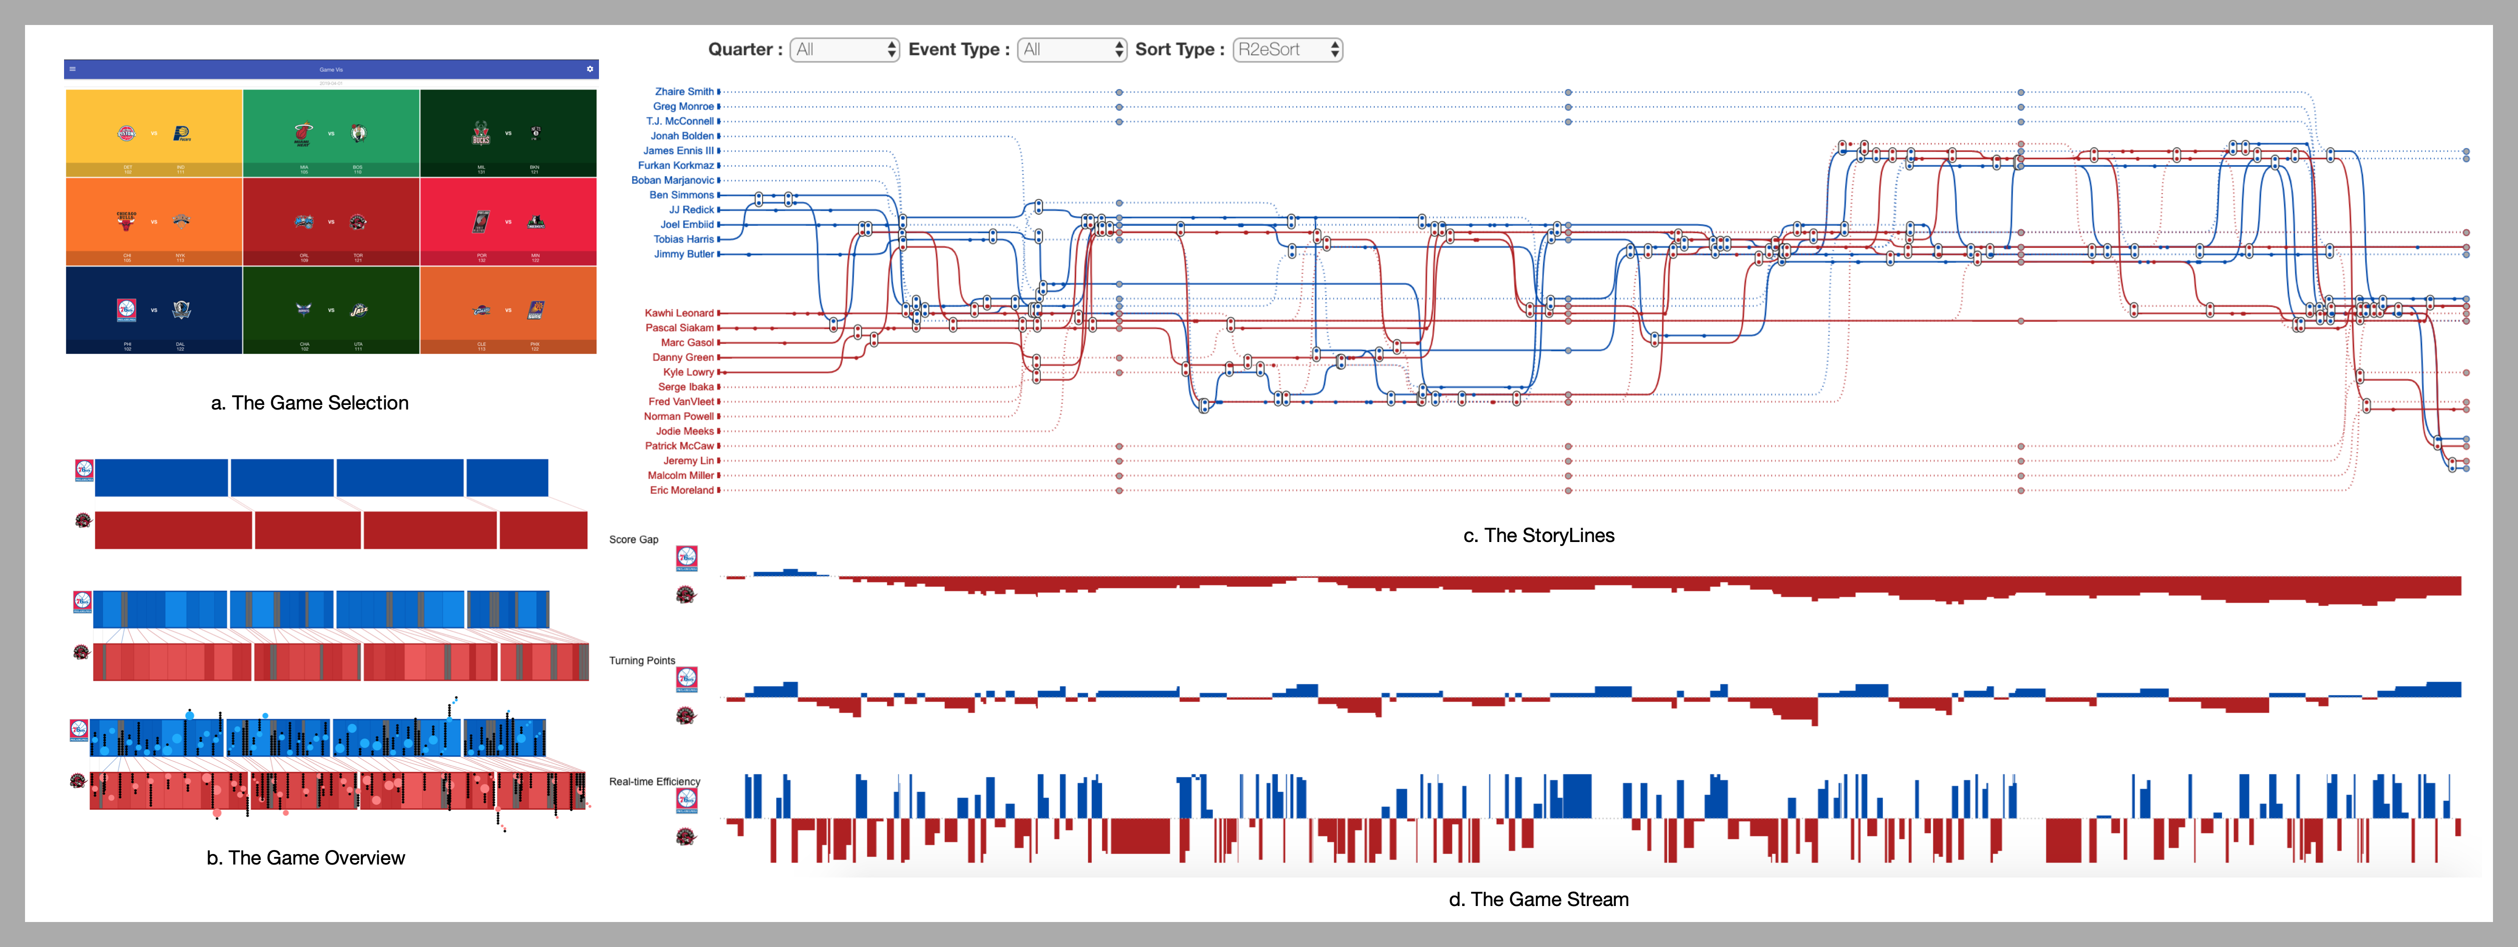Screen dimensions: 2518x947
Task: Click the Indiana Pacers logo
Action: coord(181,133)
